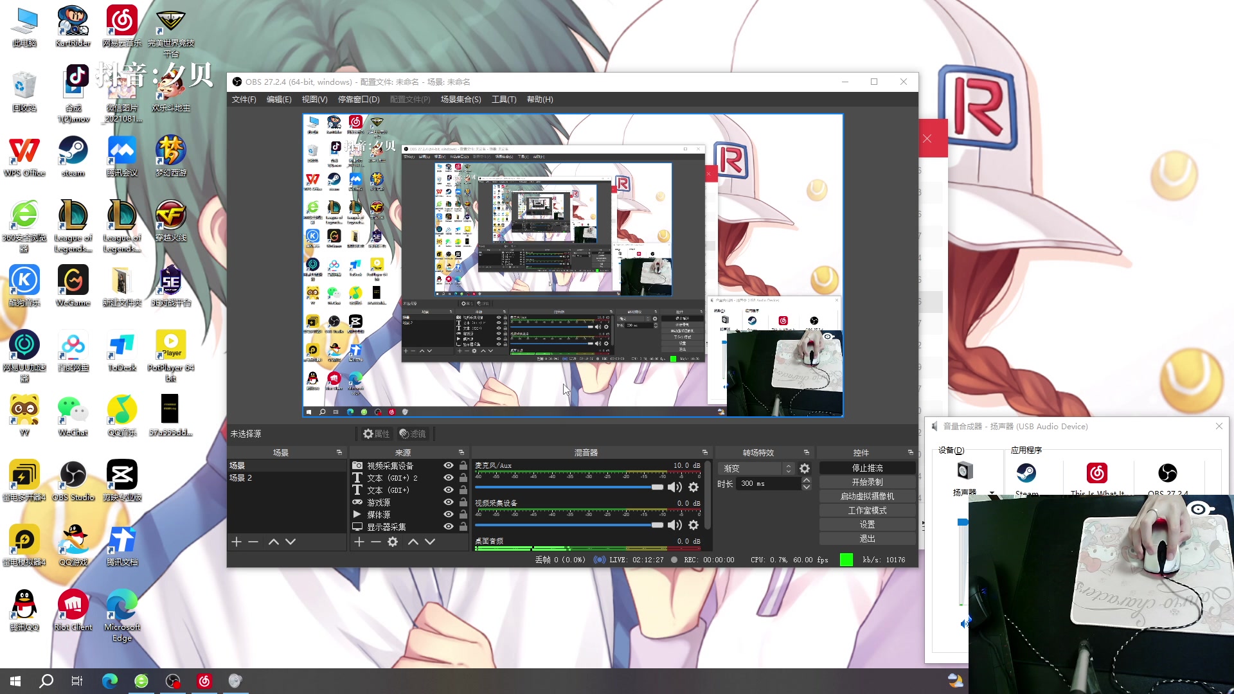Hide the 游戏源 source
The image size is (1234, 694).
(x=449, y=502)
